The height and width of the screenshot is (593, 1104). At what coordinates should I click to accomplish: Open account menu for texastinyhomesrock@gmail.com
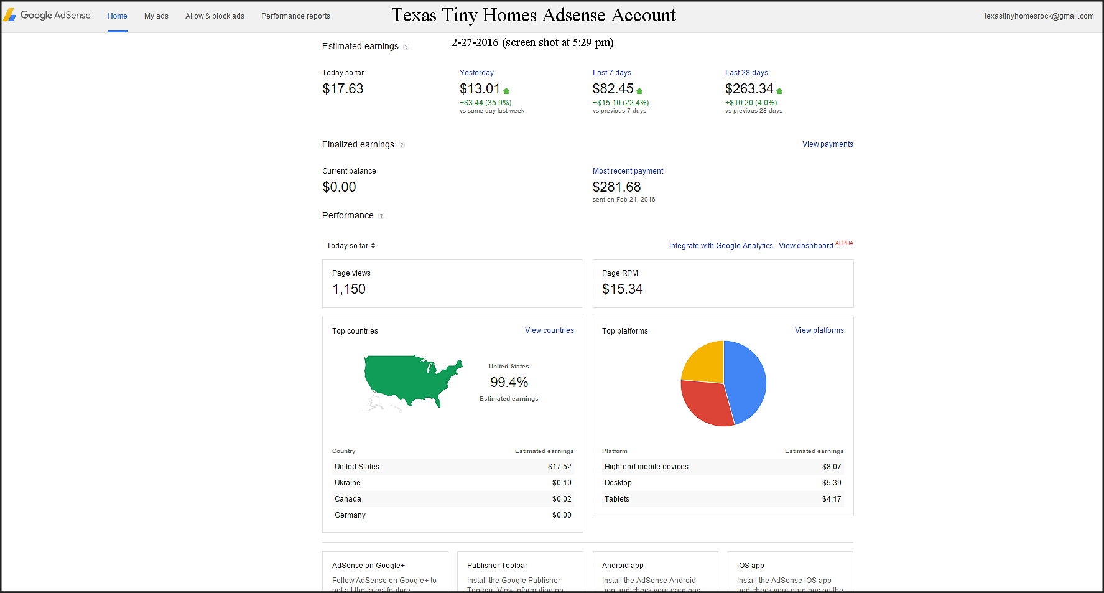click(1039, 16)
